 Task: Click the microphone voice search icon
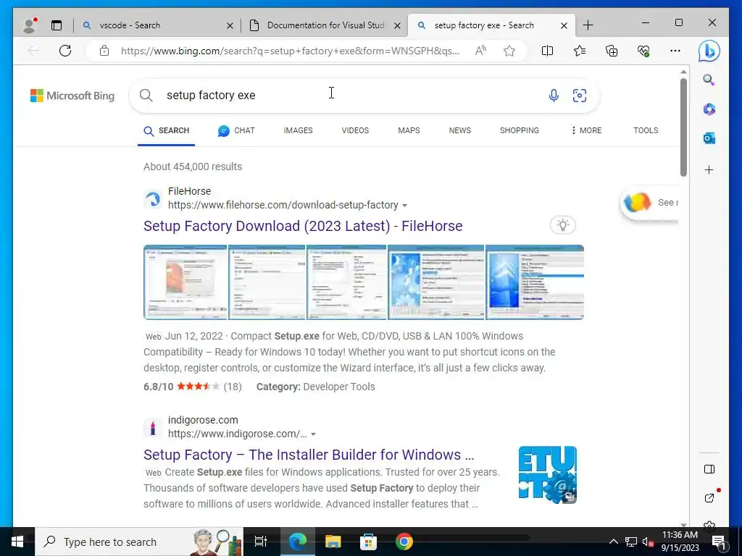[x=554, y=96]
